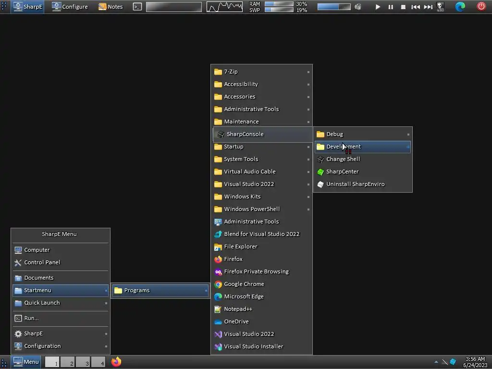Click the red power button icon

click(481, 6)
